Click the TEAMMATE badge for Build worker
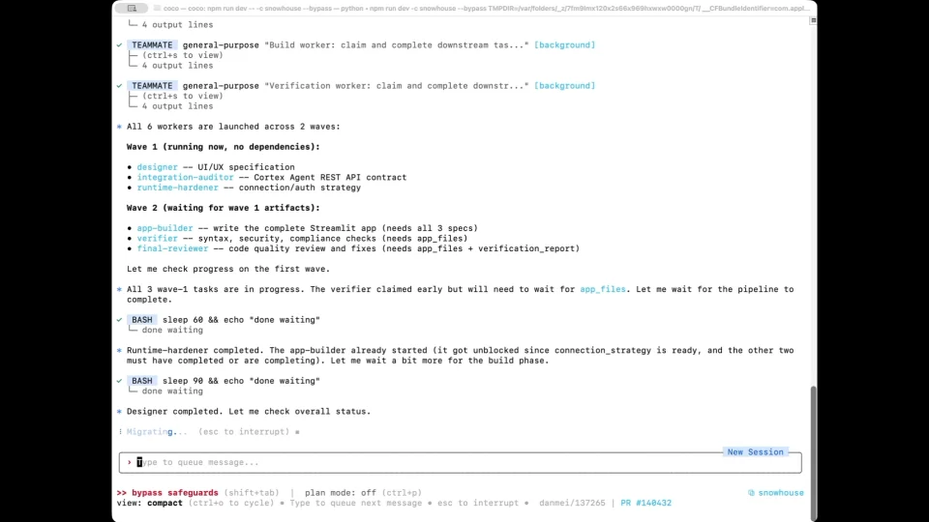 (152, 45)
